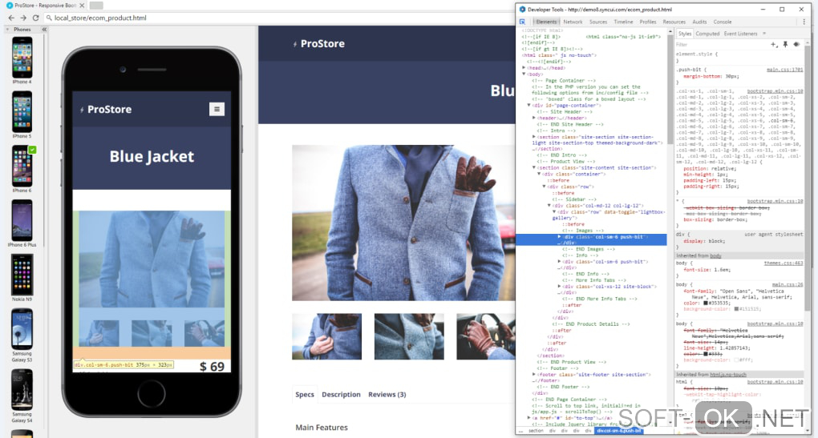Switch to the Console panel in DevTools
The height and width of the screenshot is (438, 818).
(723, 22)
